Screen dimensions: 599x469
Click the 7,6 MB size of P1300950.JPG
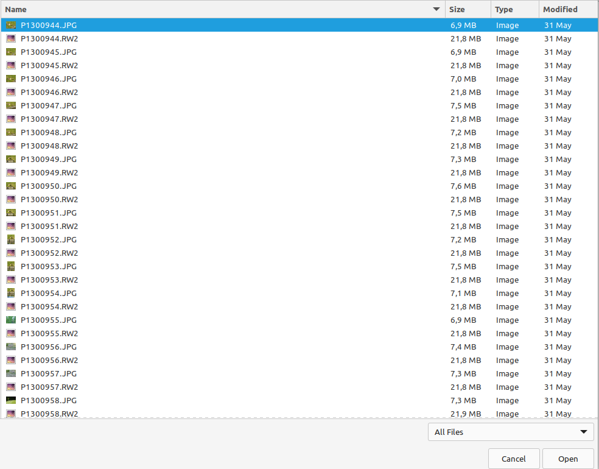[x=463, y=186]
